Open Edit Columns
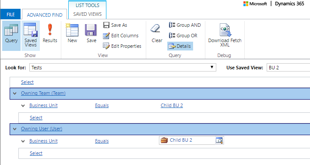Screen dimensions: 310x165 120,36
